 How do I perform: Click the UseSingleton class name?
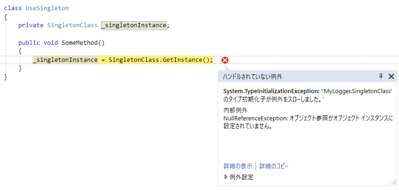click(x=47, y=8)
